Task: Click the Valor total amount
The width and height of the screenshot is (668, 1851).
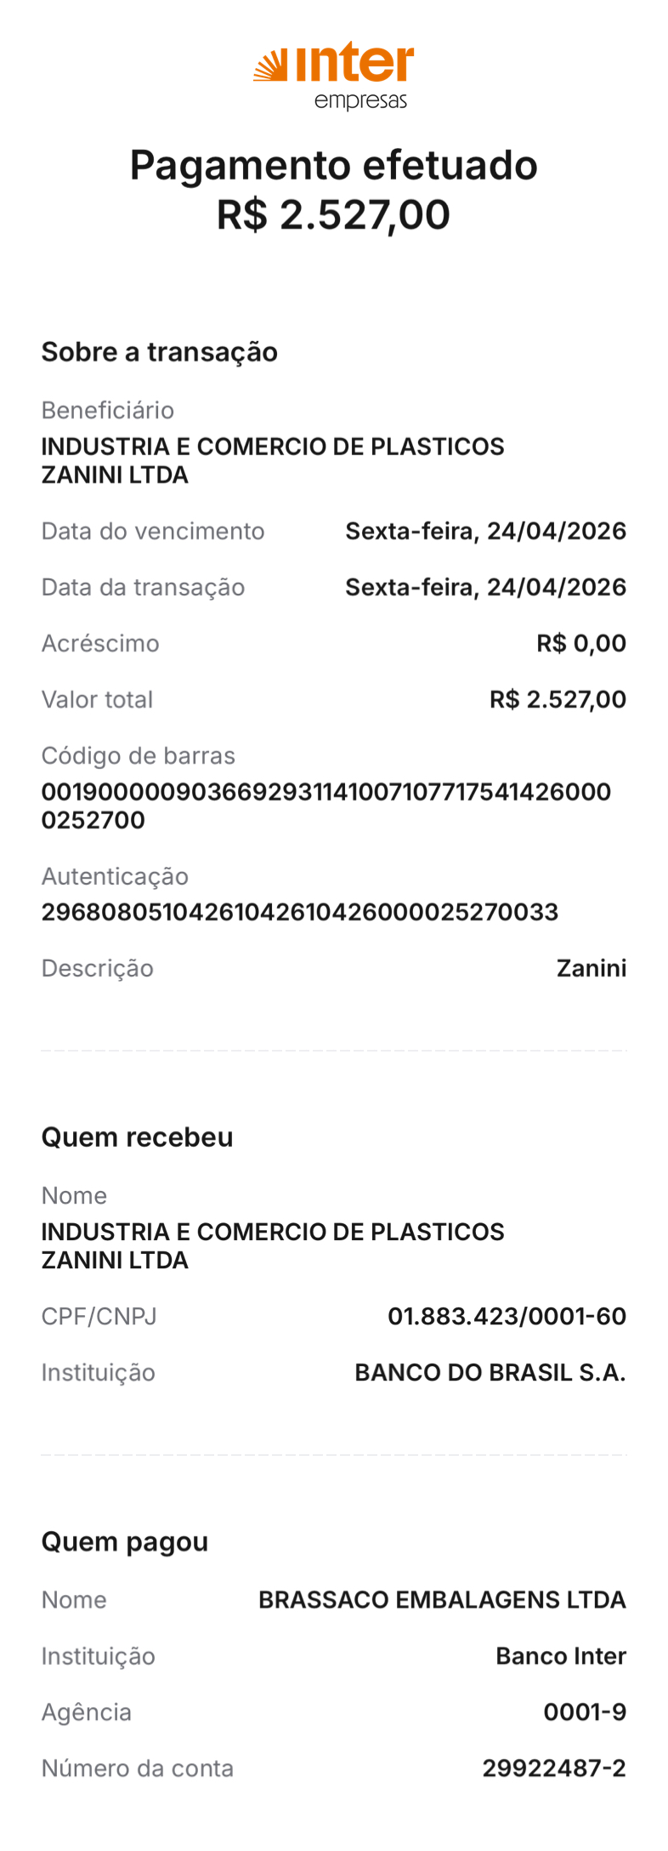Action: [558, 700]
